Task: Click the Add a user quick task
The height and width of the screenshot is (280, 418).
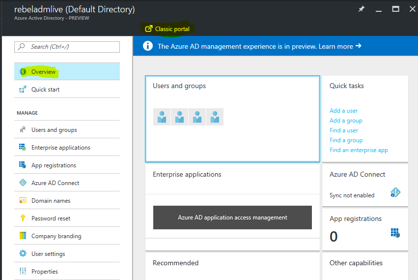Action: pos(343,111)
